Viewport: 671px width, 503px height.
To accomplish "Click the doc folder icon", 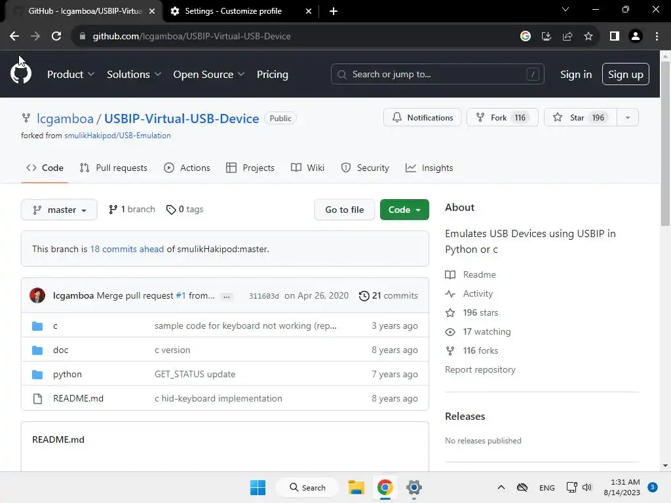I will (37, 350).
